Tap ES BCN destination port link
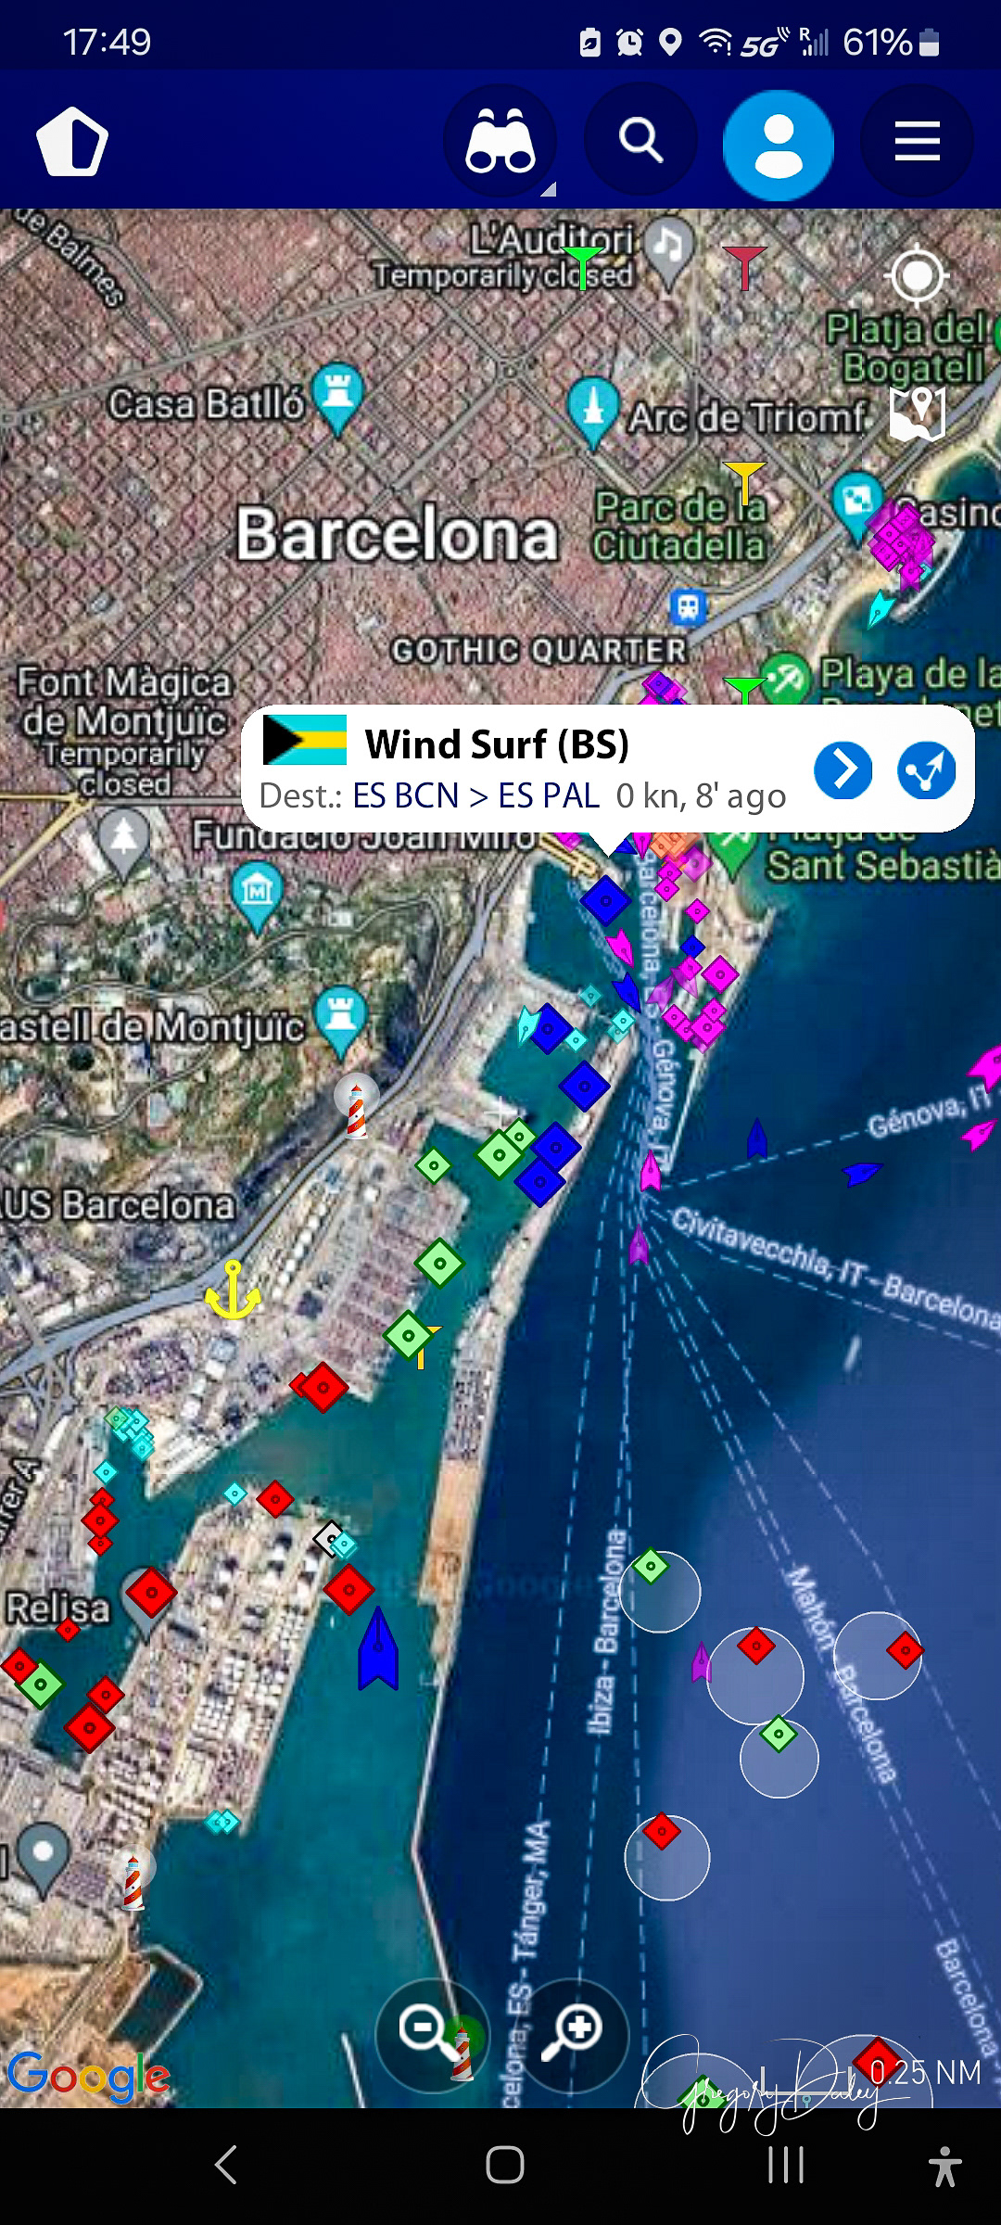Image resolution: width=1001 pixels, height=2225 pixels. [405, 795]
